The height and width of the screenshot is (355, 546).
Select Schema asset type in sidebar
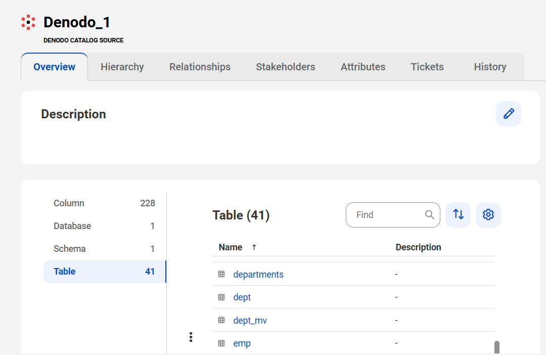click(x=105, y=249)
